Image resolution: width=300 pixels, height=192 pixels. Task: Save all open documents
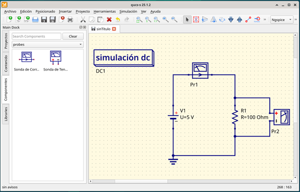(x=53, y=19)
